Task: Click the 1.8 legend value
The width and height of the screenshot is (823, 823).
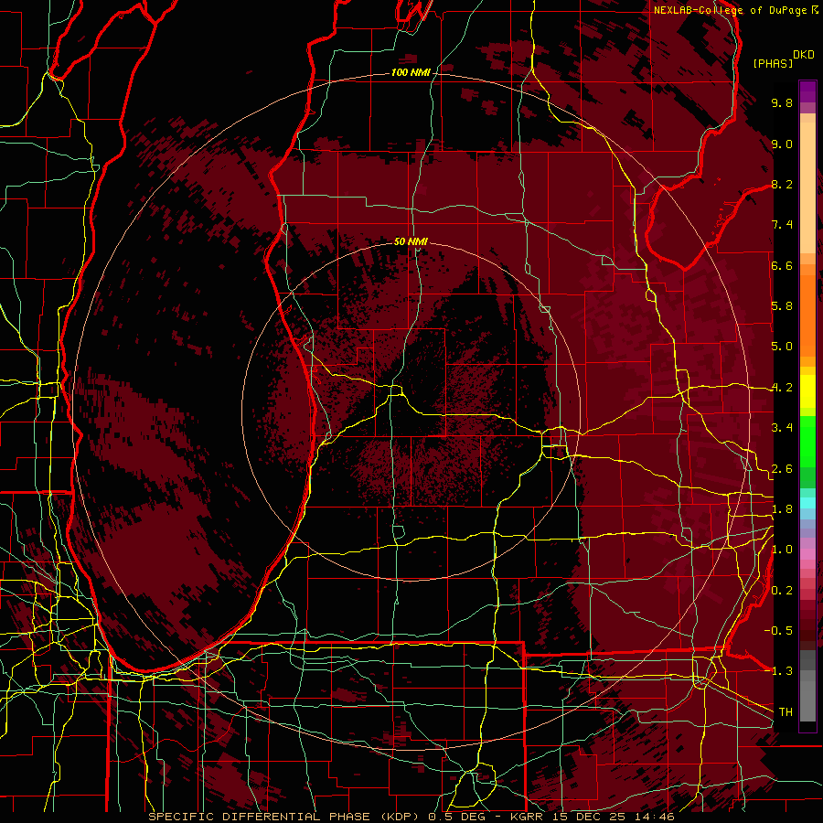Action: coord(782,509)
